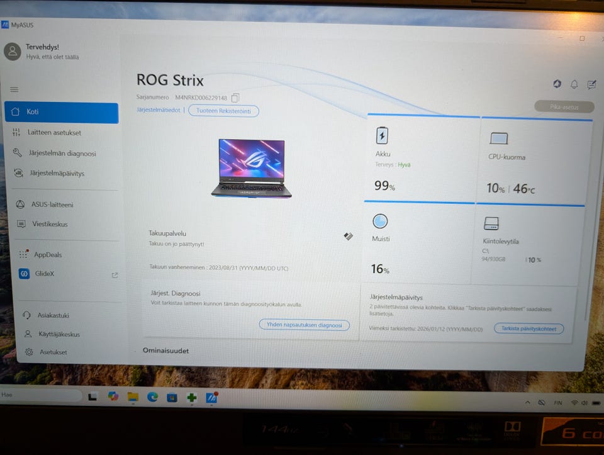Open Järjestelmän diagnoosi page

pos(63,154)
